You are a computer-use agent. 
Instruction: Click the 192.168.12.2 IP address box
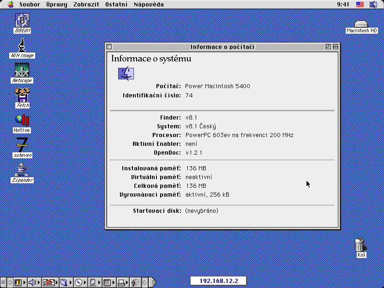pos(218,281)
